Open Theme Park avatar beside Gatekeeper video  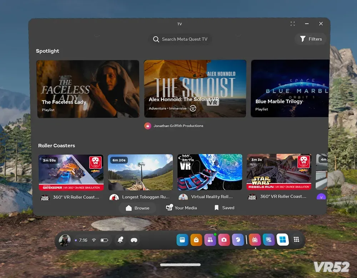pyautogui.click(x=45, y=197)
